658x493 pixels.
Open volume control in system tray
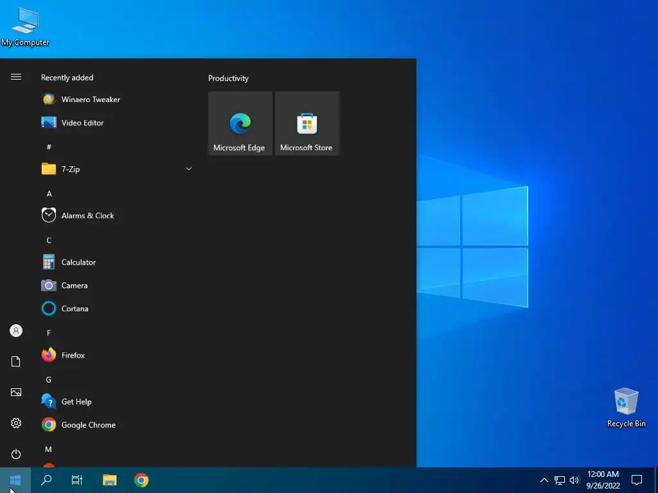(574, 480)
